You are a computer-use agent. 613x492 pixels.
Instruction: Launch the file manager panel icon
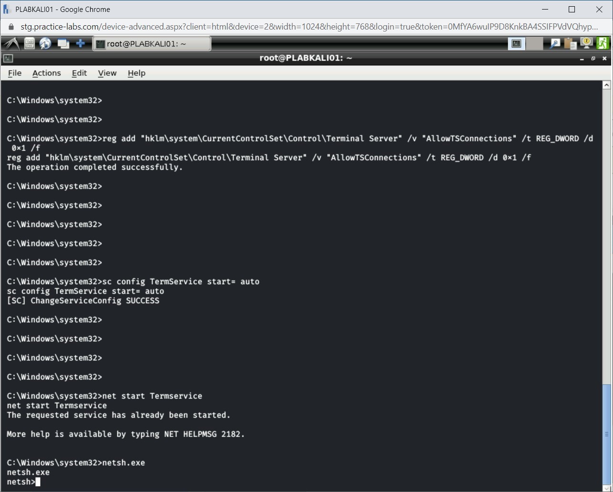30,44
